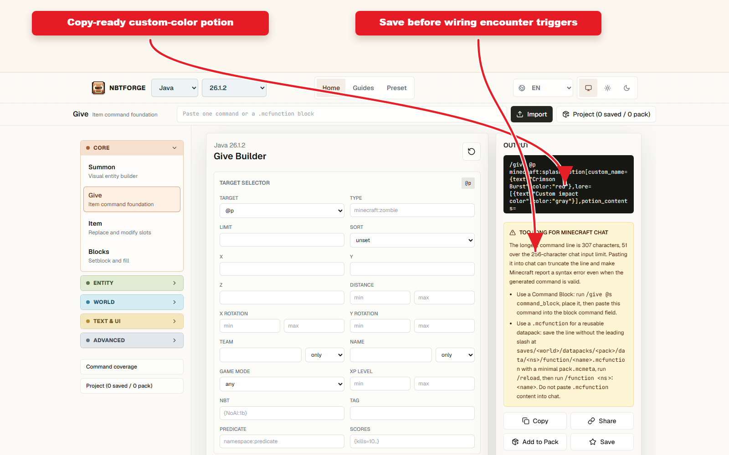The width and height of the screenshot is (729, 455).
Task: Click the NAME text field
Action: [391, 355]
